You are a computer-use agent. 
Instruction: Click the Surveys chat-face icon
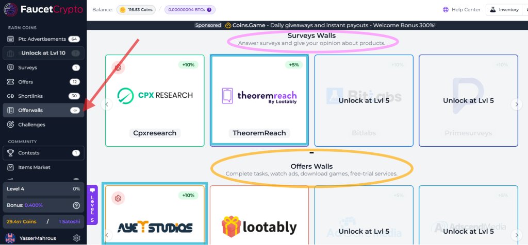click(10, 67)
